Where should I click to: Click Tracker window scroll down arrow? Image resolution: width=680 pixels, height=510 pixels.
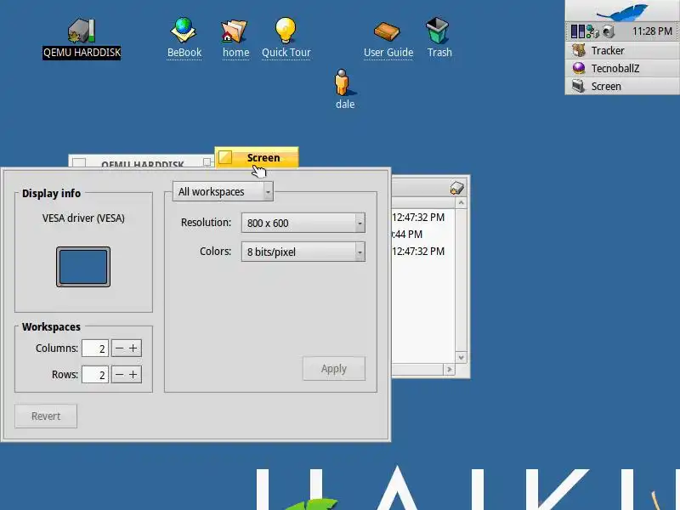(x=461, y=358)
